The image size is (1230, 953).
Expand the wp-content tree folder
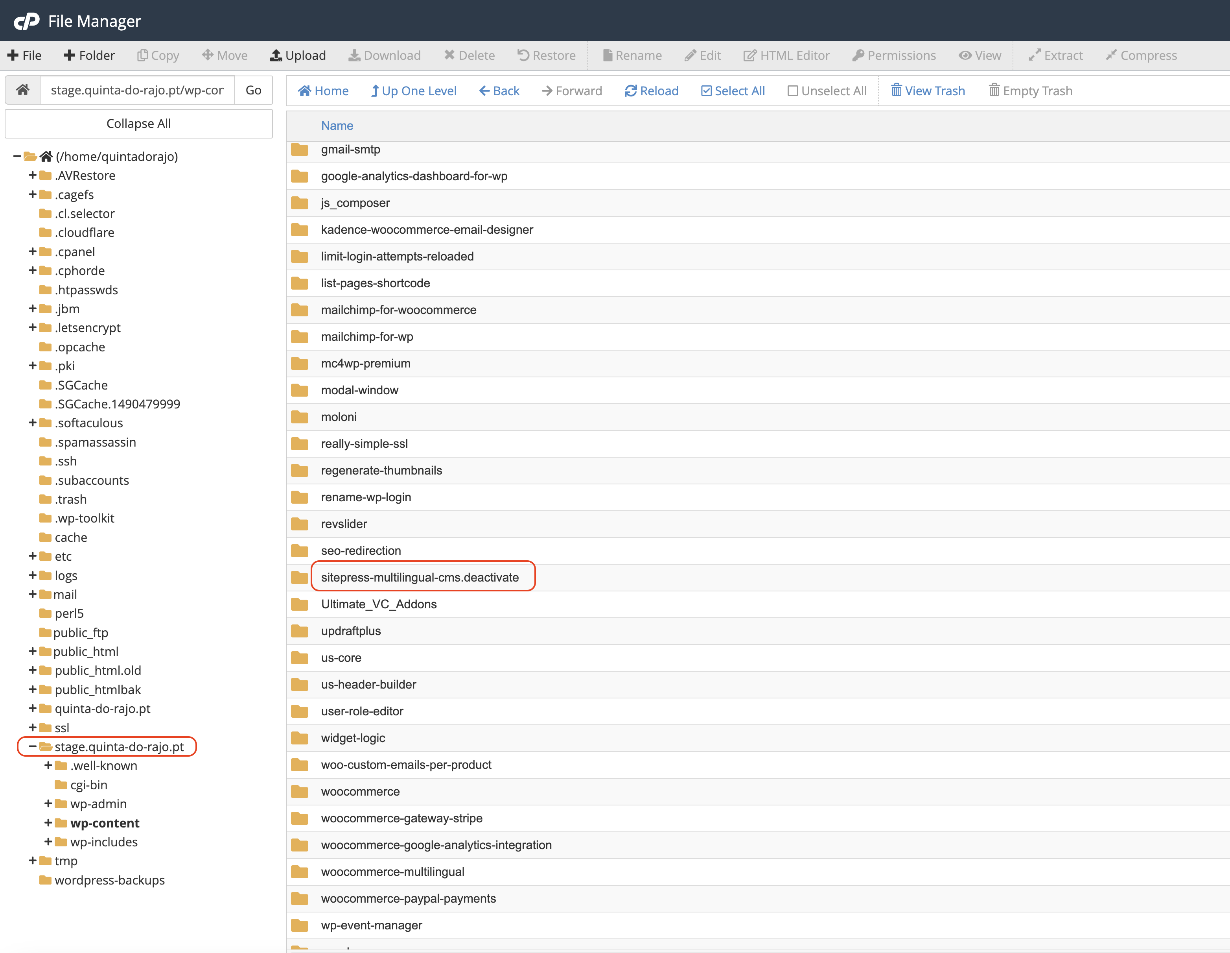click(x=48, y=823)
